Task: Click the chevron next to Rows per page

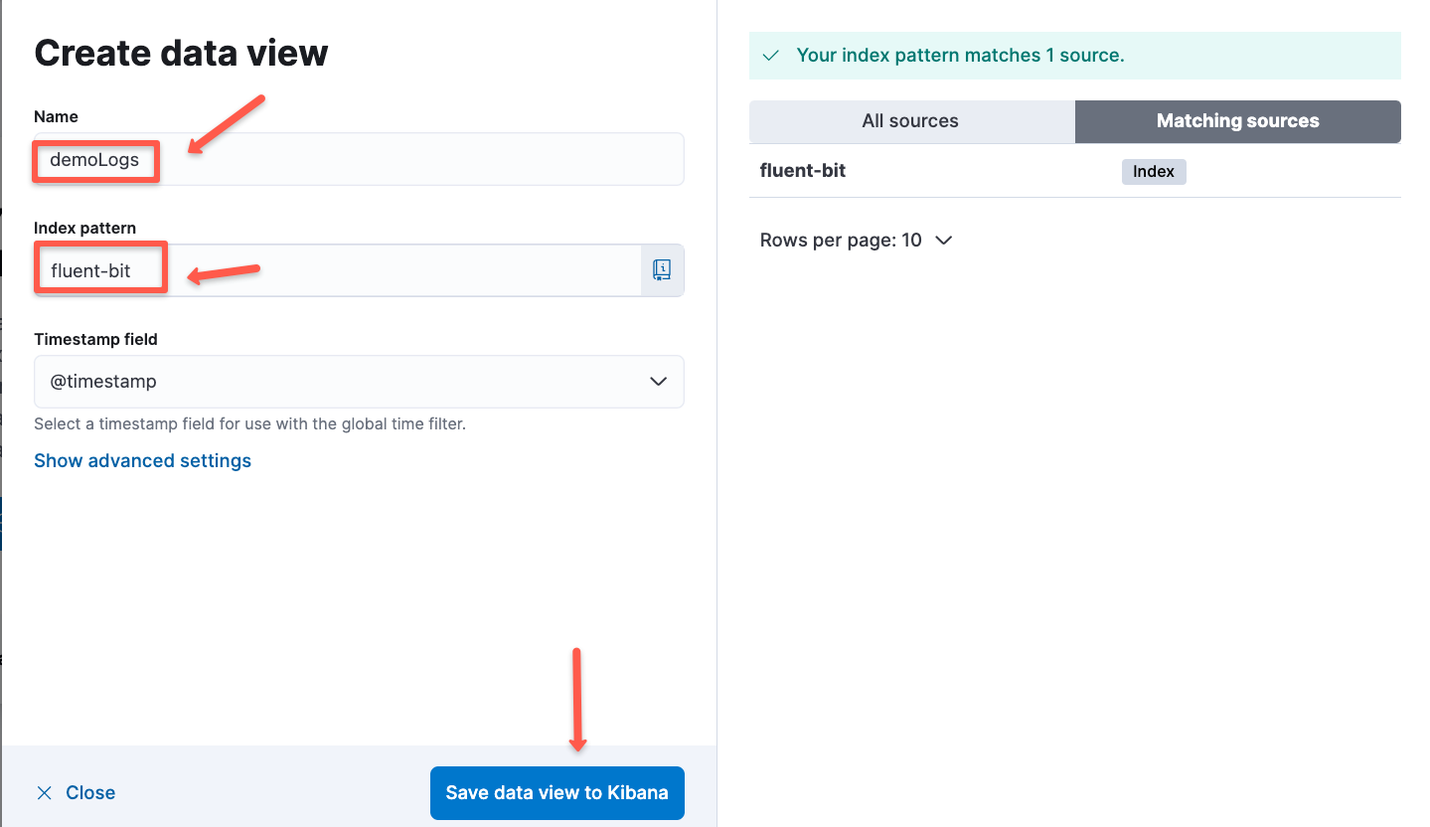Action: 944,241
